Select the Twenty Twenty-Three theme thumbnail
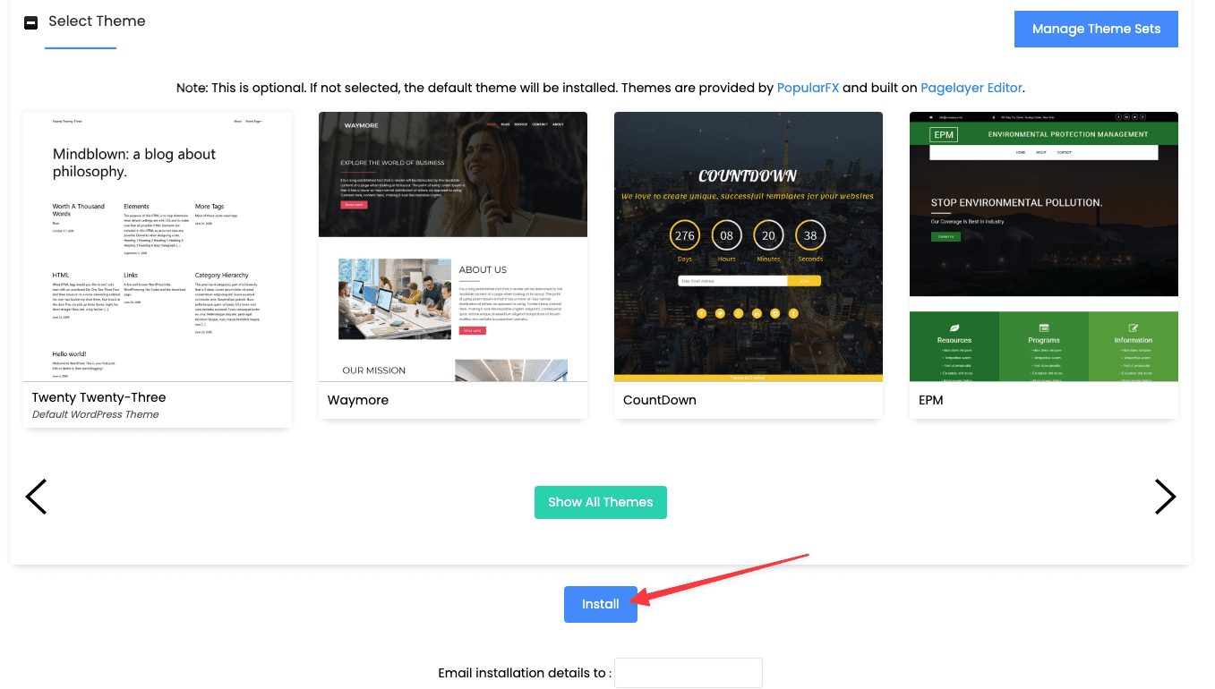Viewport: 1215px width, 689px height. pos(157,246)
